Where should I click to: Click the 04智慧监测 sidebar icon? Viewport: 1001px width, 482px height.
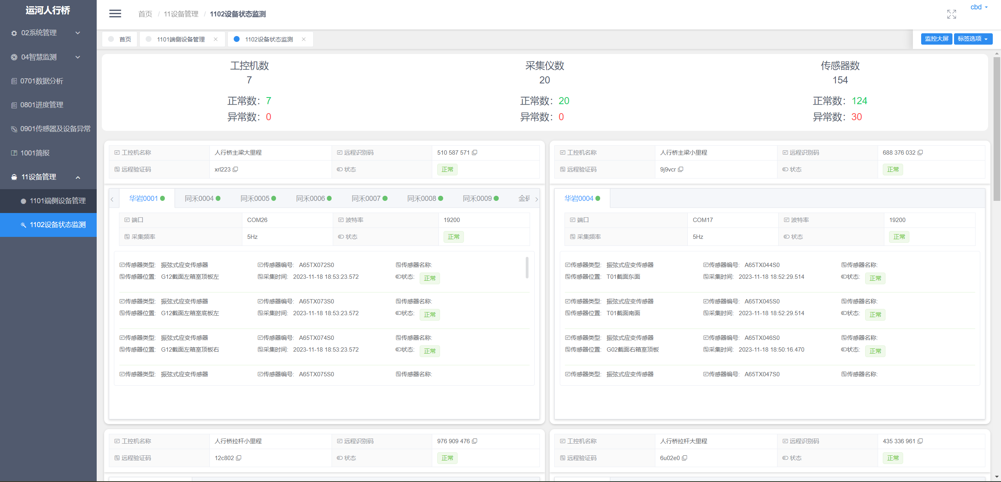click(x=14, y=57)
